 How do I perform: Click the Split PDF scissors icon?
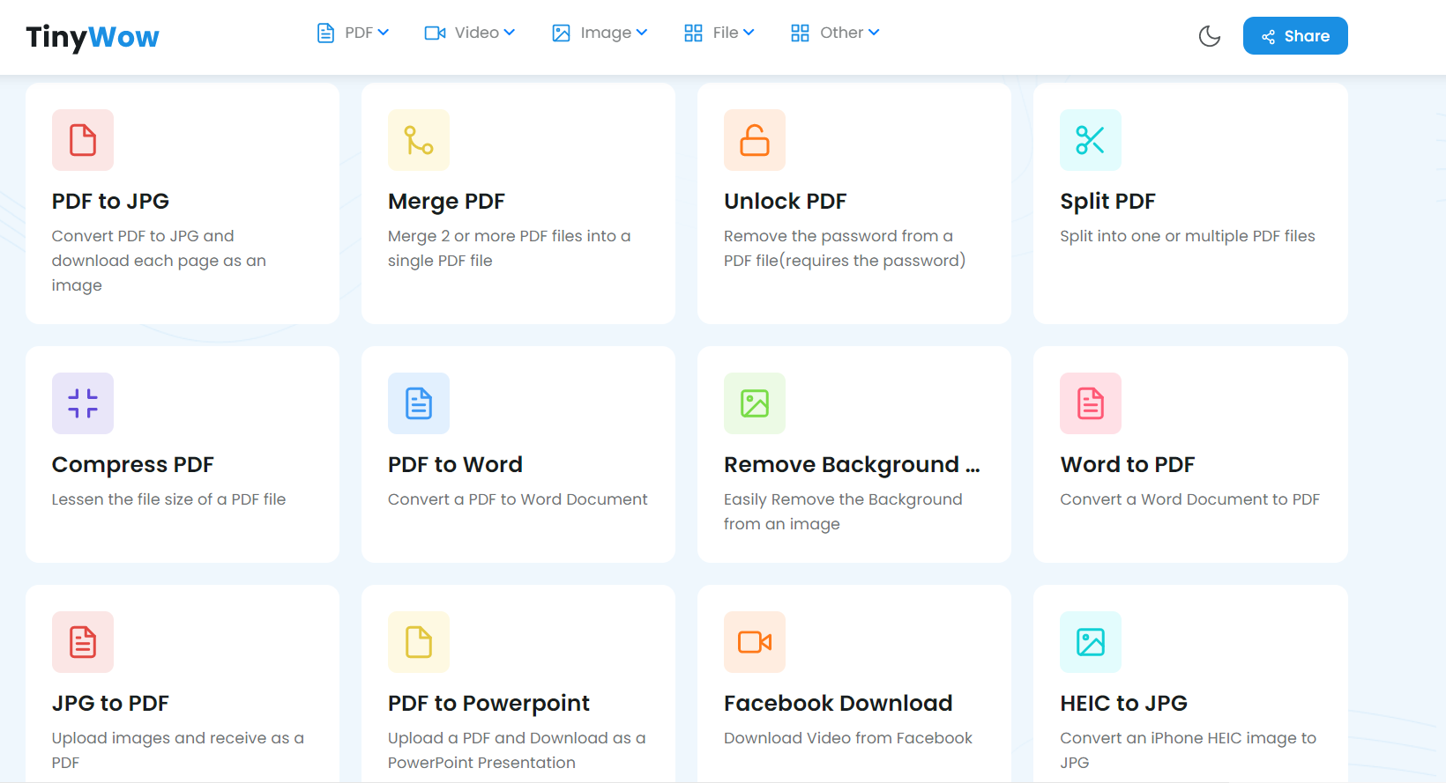point(1091,140)
